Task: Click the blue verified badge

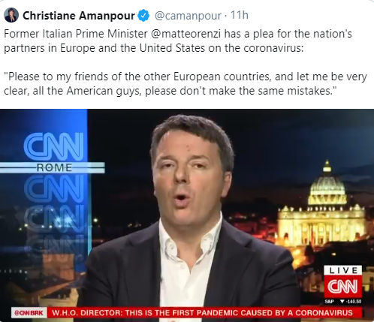Action: point(143,16)
